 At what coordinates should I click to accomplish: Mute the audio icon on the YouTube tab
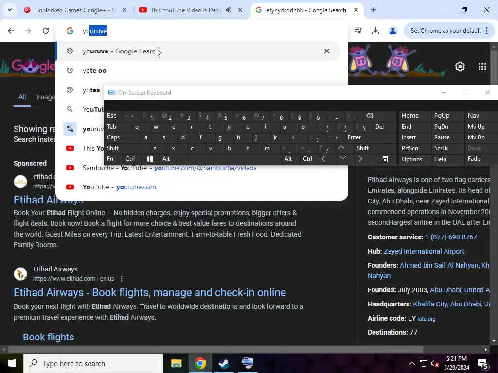(x=229, y=10)
